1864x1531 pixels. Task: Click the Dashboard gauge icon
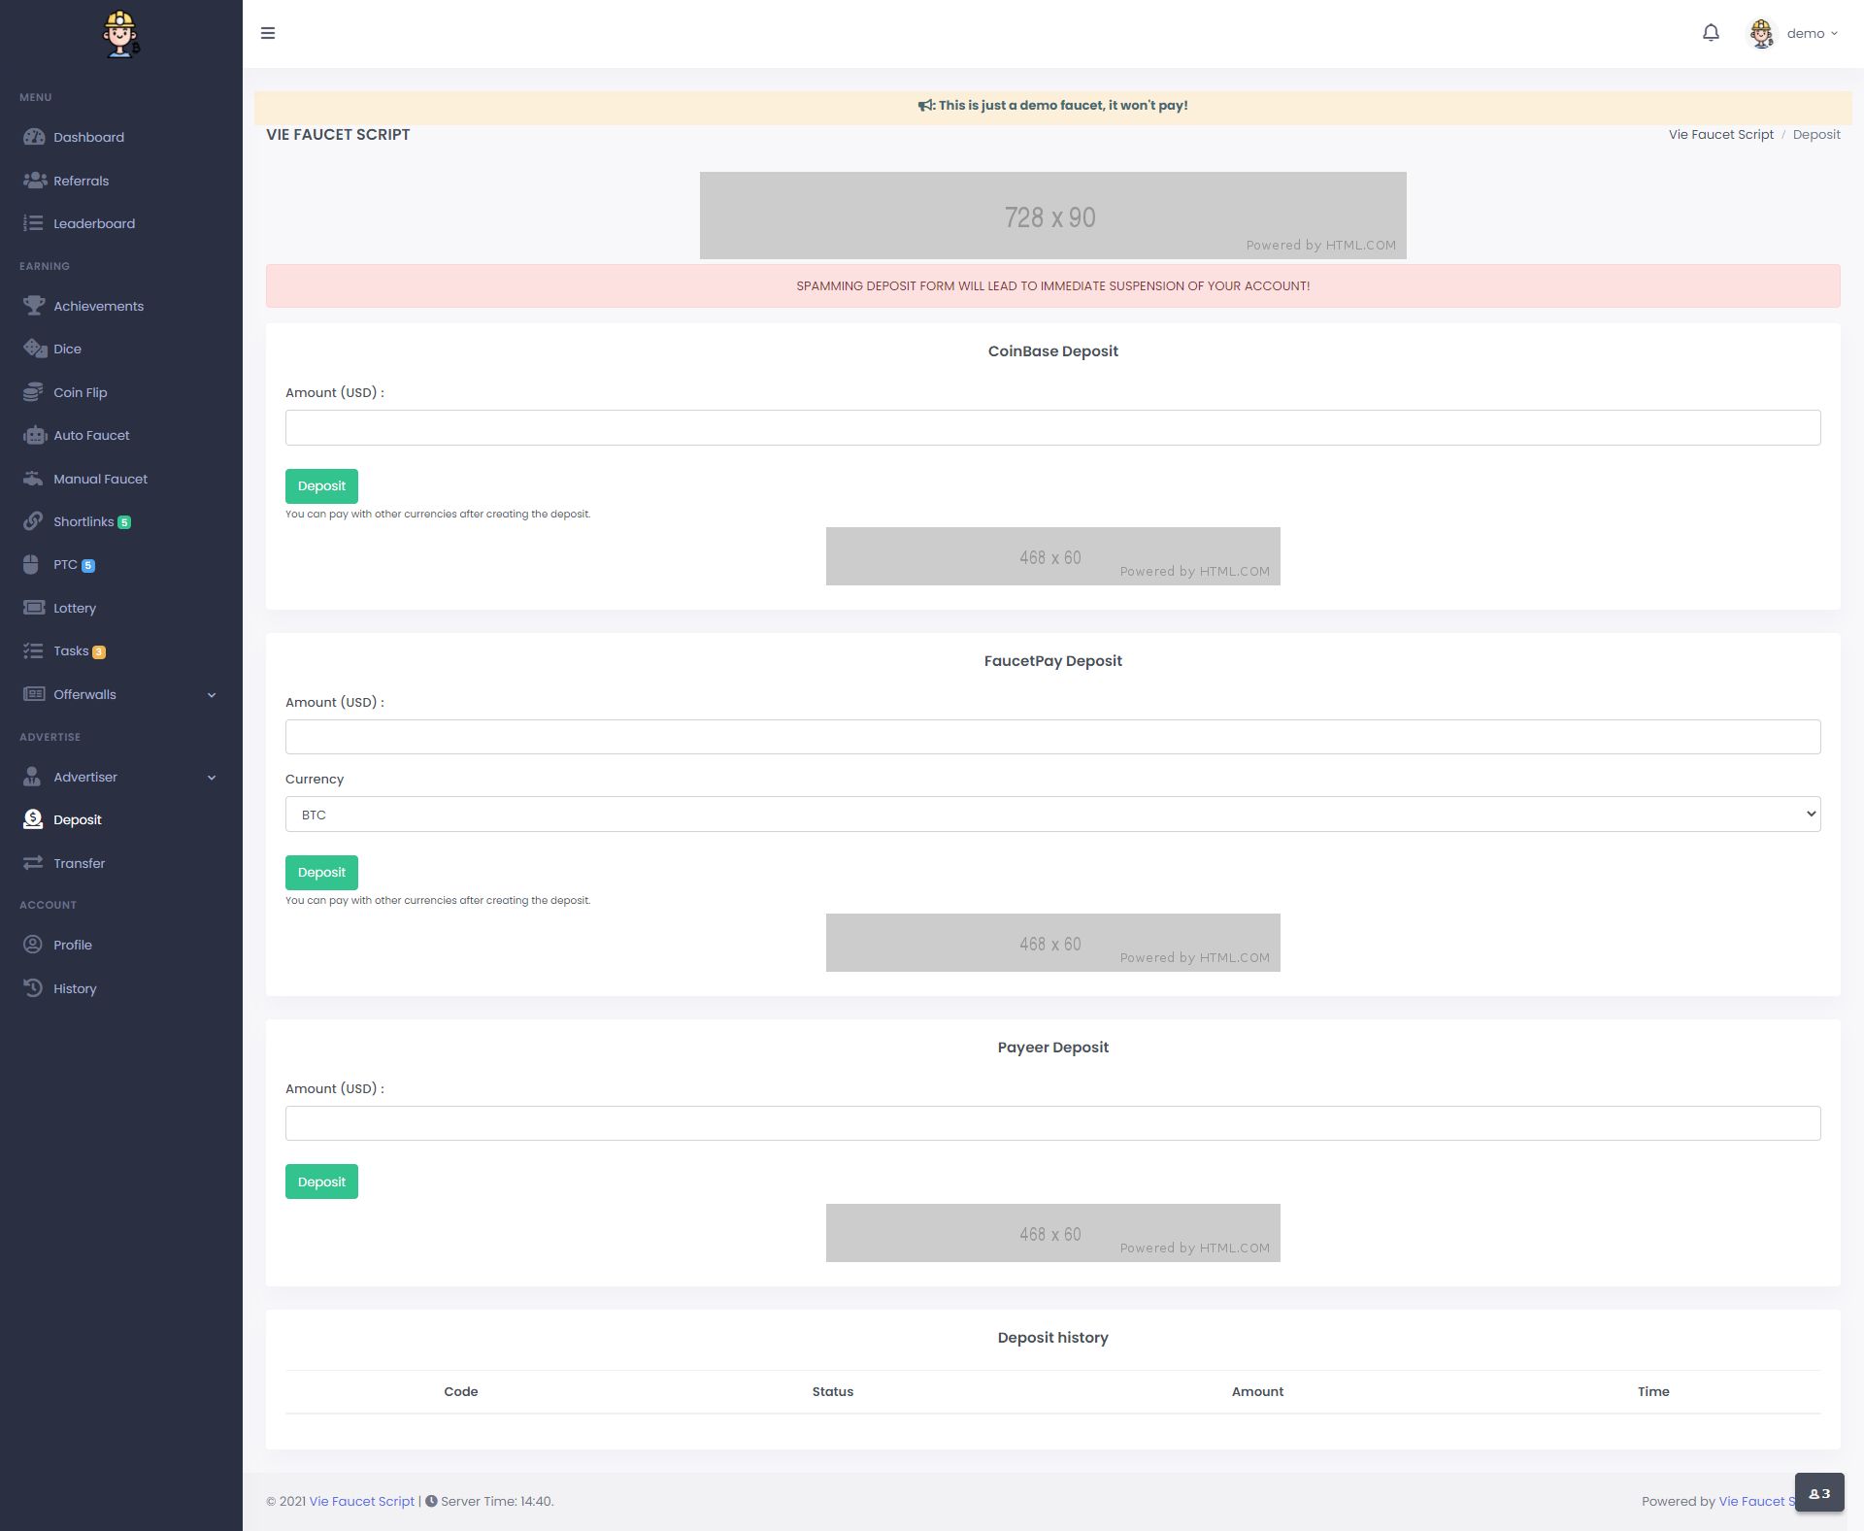34,137
